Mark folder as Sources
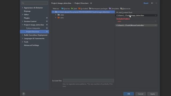This screenshot has height=96, width=171. pyautogui.click(x=65, y=9)
